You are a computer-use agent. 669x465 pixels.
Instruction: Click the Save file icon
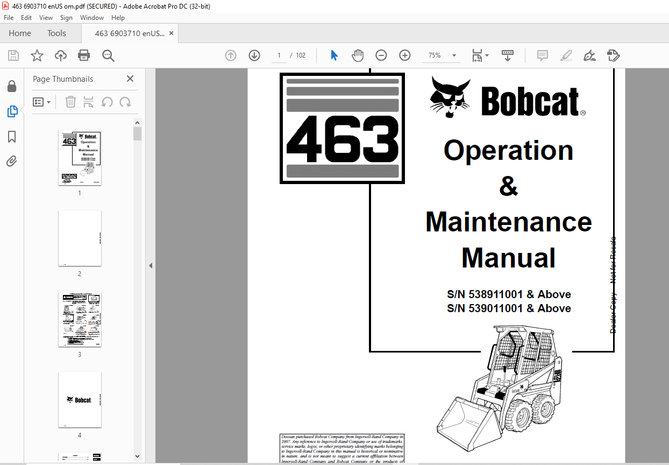(13, 55)
